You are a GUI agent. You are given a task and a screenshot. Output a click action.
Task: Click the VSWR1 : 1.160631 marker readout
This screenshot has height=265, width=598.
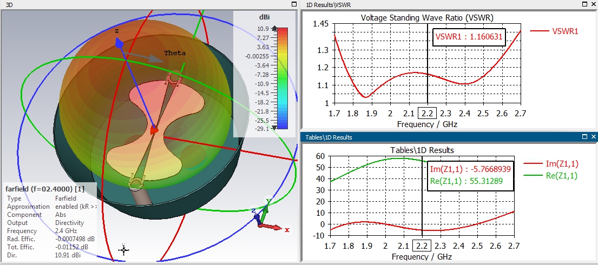point(469,37)
